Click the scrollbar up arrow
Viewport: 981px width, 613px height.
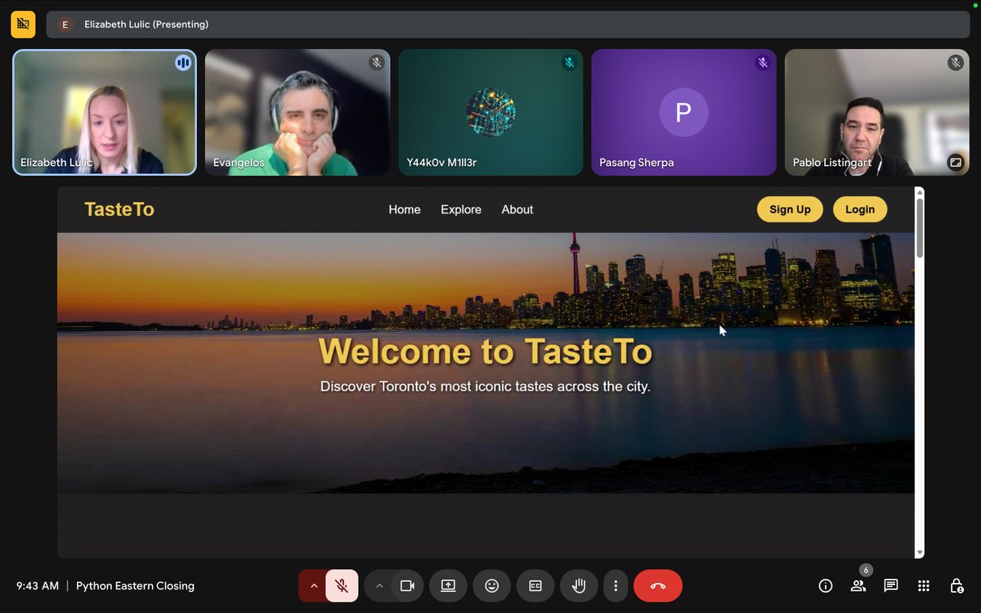pyautogui.click(x=920, y=192)
